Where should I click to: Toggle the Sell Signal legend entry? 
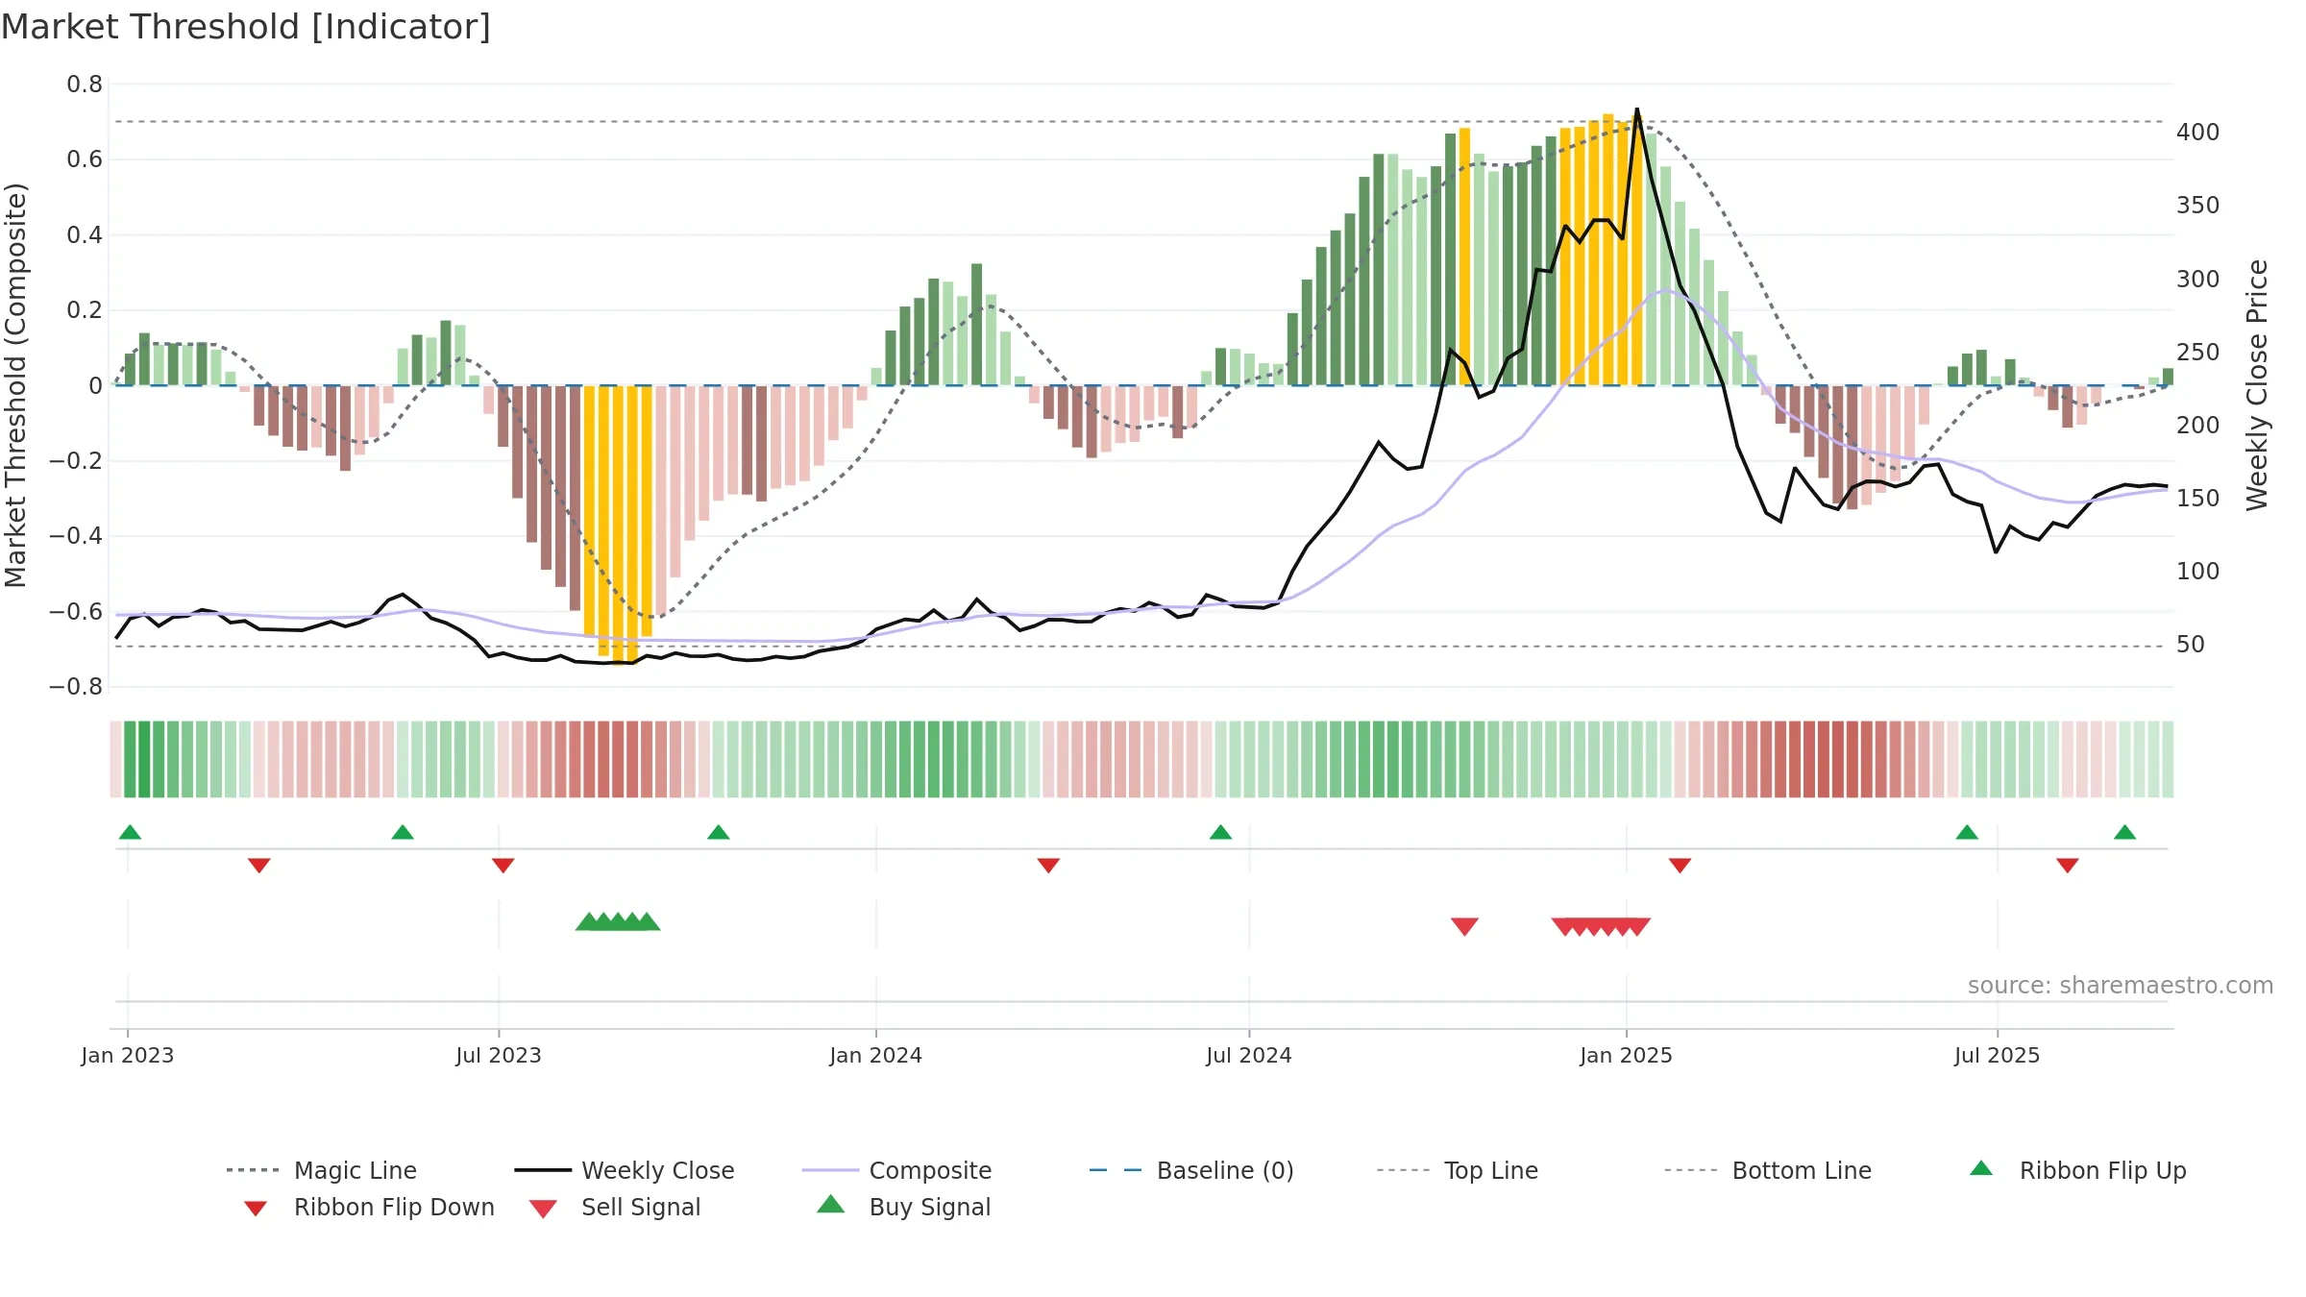615,1207
